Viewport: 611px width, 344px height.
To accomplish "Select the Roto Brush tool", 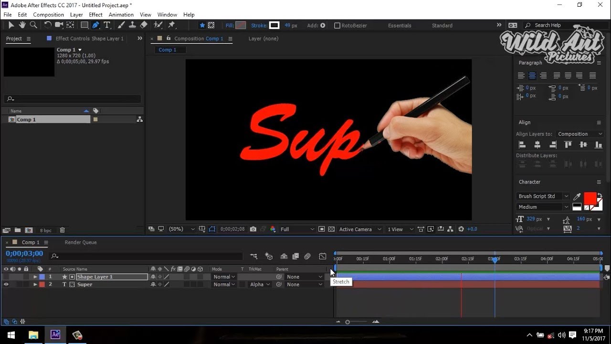I will click(x=158, y=25).
